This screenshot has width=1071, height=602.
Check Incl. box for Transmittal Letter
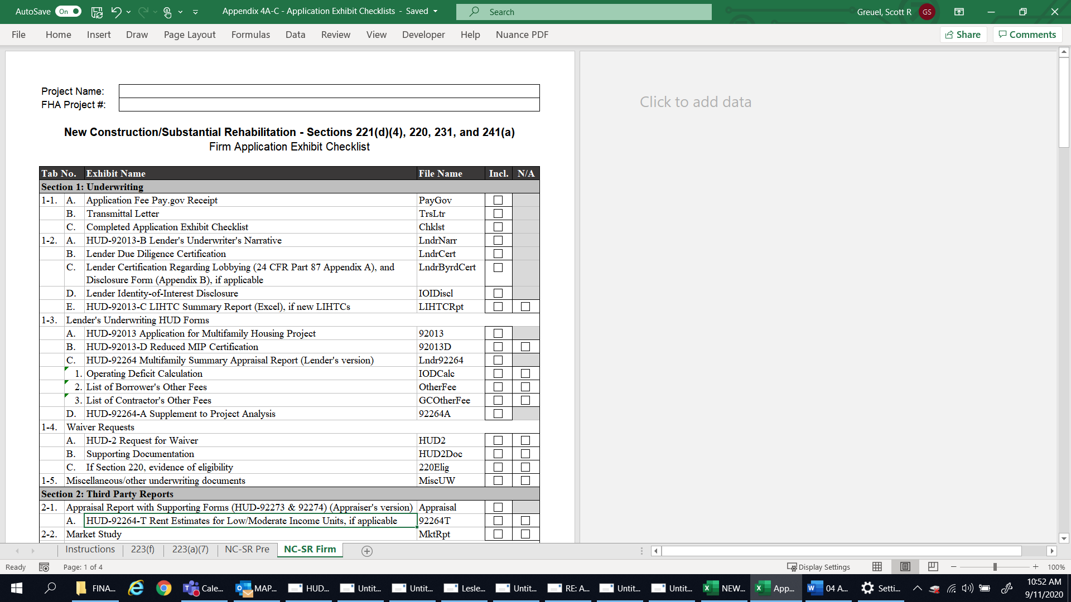point(498,213)
